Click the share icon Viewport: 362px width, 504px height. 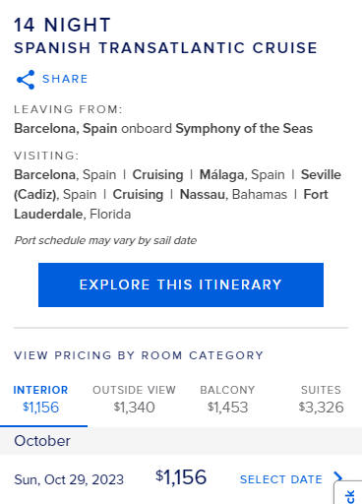[26, 80]
